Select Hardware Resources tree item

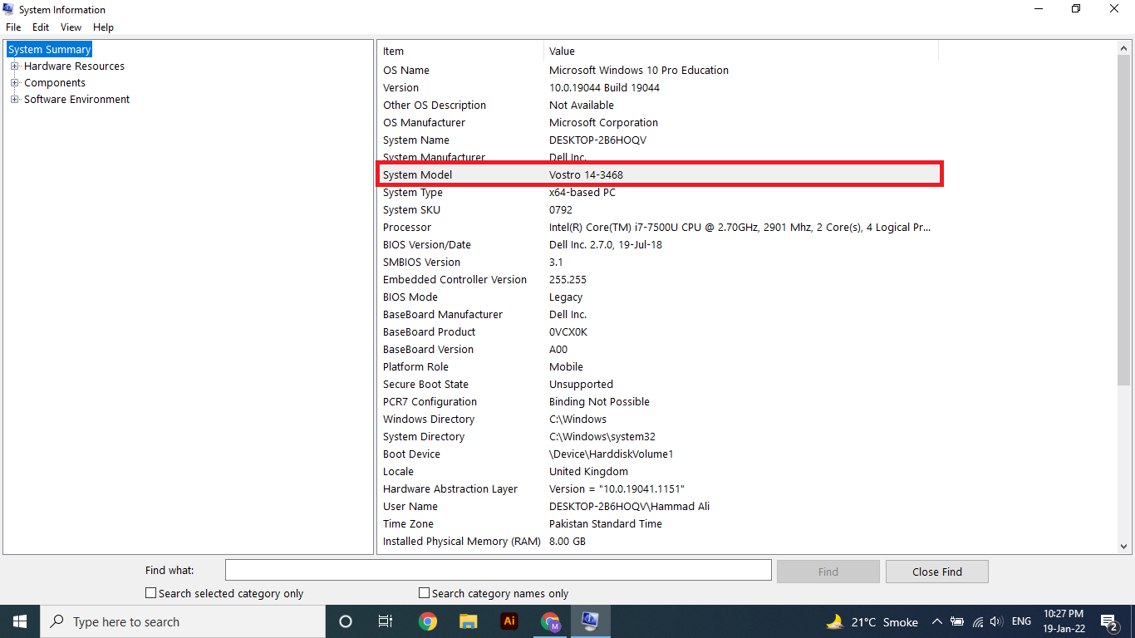(x=74, y=66)
